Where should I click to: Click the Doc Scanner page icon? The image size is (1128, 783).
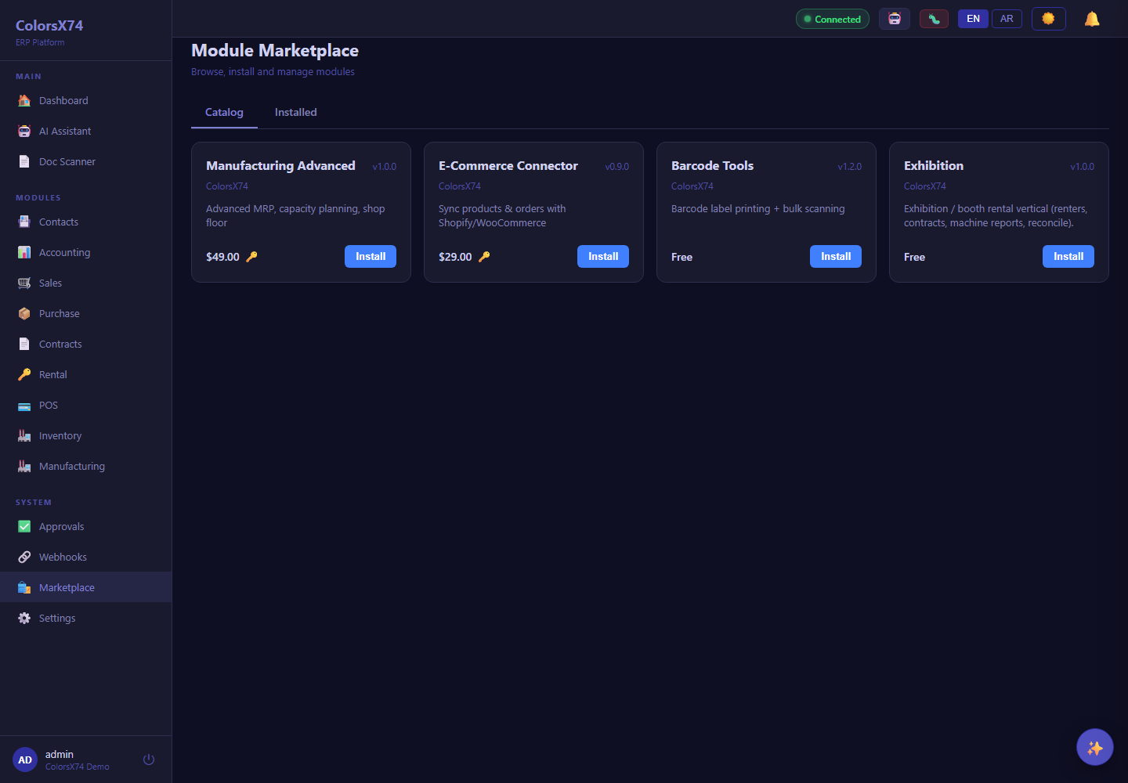(x=24, y=162)
